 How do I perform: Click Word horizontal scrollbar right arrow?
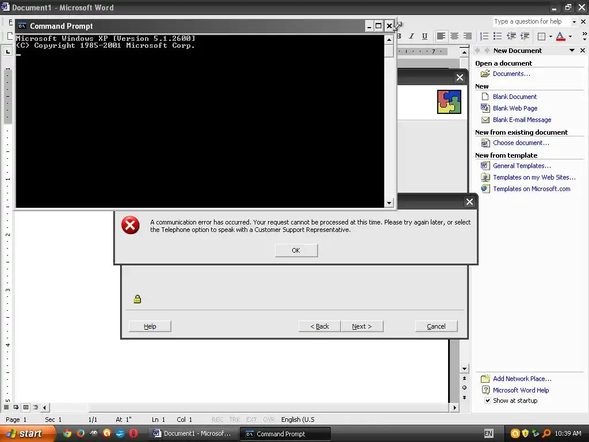click(455, 407)
